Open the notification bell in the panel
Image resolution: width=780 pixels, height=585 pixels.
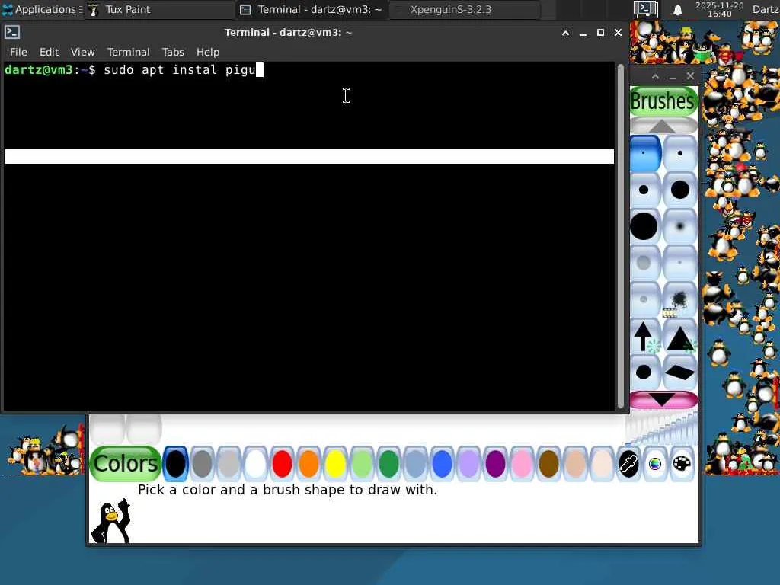coord(677,9)
